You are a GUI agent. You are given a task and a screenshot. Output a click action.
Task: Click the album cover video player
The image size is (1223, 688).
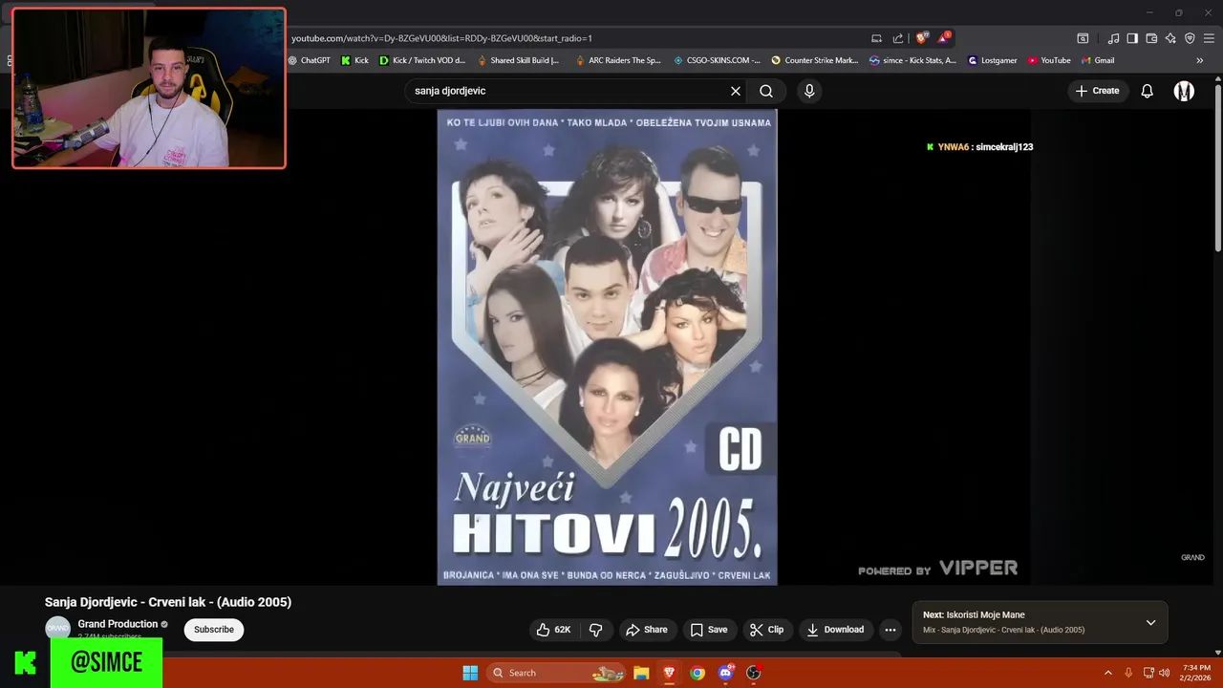(607, 347)
